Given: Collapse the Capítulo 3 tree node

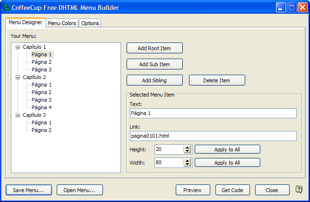Looking at the screenshot, I should pos(18,115).
